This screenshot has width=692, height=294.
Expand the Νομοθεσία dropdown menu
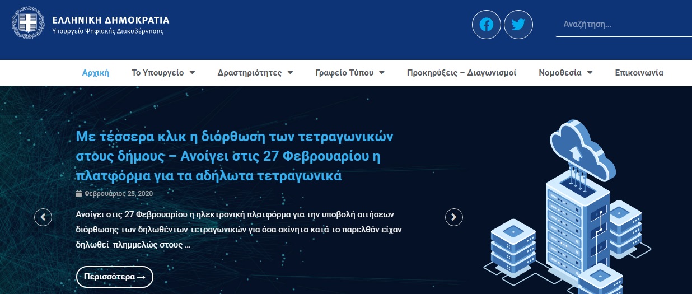[x=565, y=73]
